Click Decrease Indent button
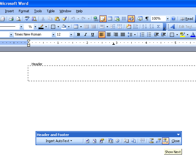The width and height of the screenshot is (196, 162). (x=156, y=35)
